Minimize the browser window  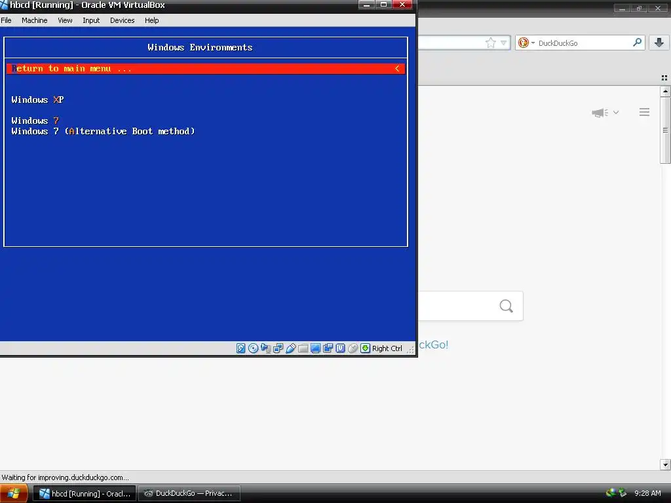coord(622,9)
